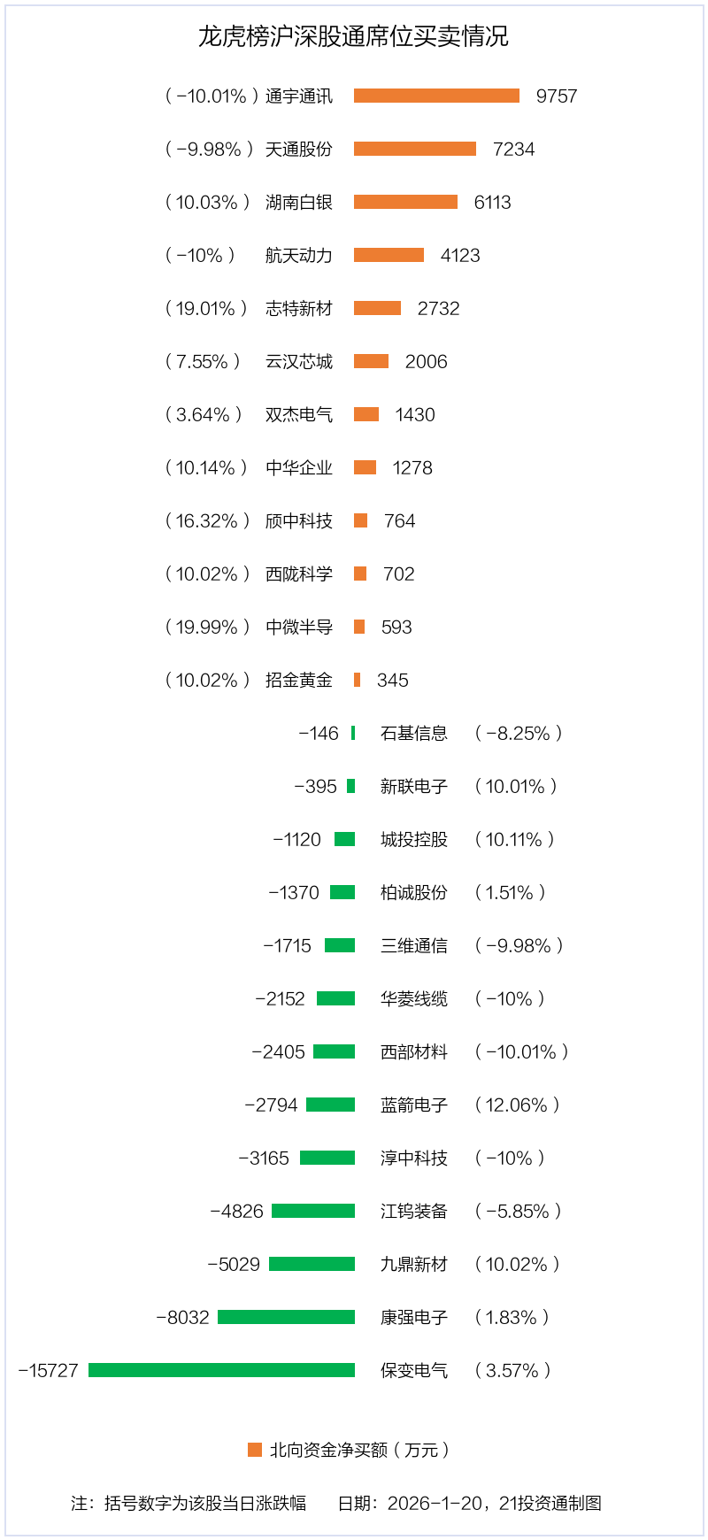The image size is (708, 1540).
Task: Click the value 4123 beside 航天动力
Action: click(x=460, y=255)
